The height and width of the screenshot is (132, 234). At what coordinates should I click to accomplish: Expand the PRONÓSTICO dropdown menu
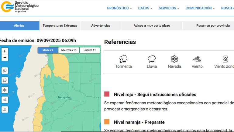click(119, 8)
